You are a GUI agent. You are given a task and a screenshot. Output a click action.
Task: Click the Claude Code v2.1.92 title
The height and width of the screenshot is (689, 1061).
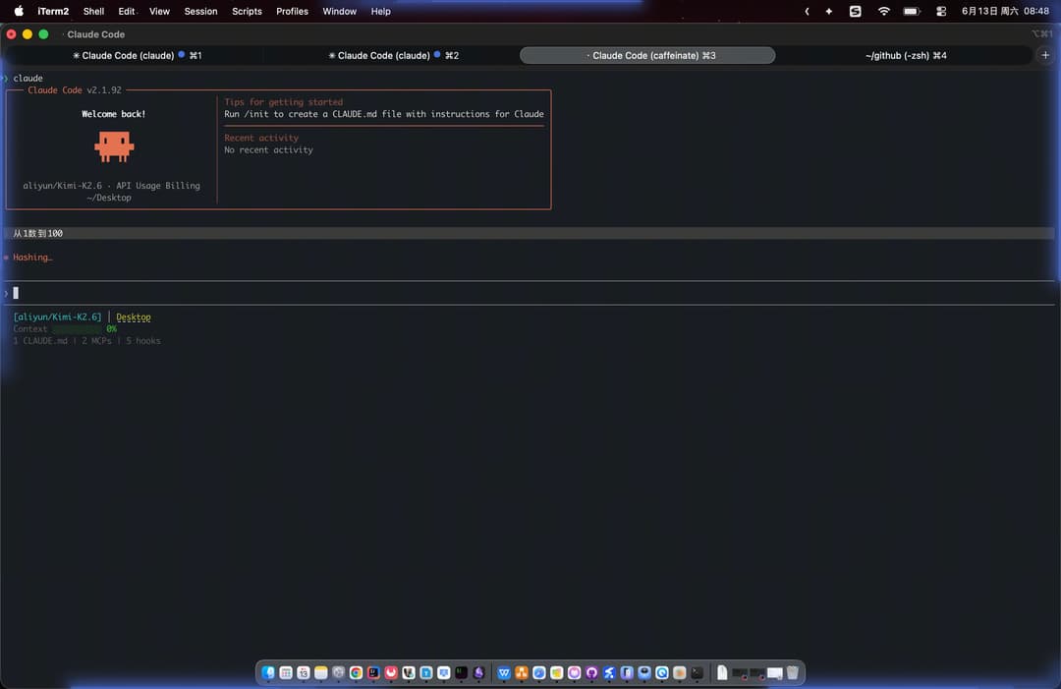coord(75,90)
